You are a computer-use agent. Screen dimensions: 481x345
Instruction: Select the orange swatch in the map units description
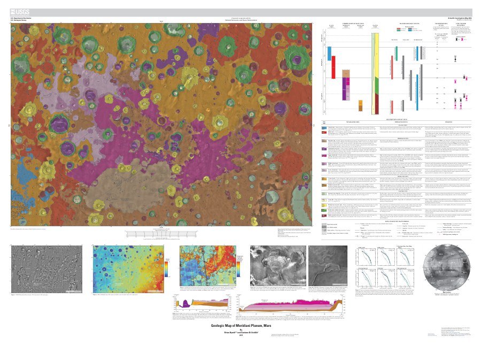324,178
